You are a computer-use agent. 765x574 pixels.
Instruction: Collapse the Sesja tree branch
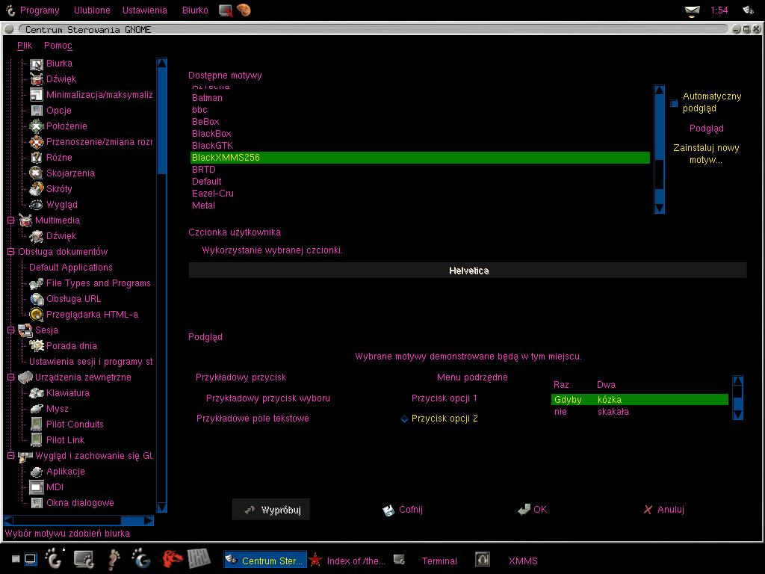[10, 330]
